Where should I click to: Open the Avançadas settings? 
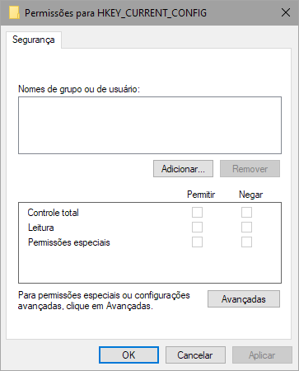coord(244,299)
